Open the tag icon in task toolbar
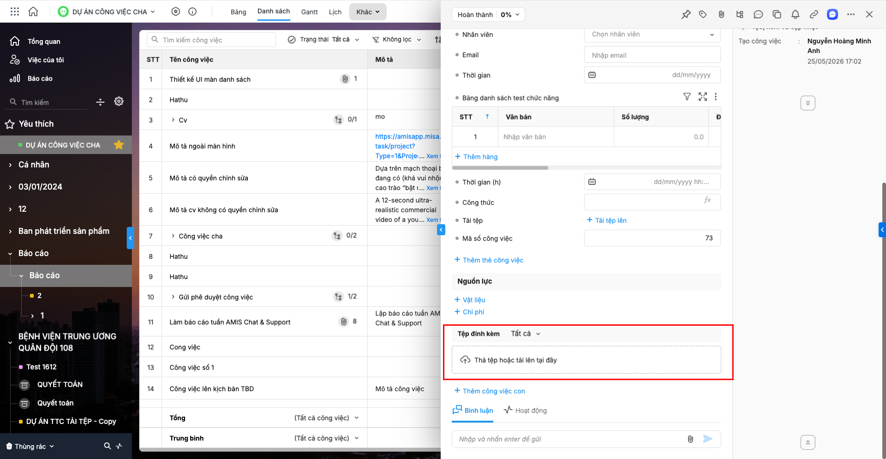 (703, 14)
